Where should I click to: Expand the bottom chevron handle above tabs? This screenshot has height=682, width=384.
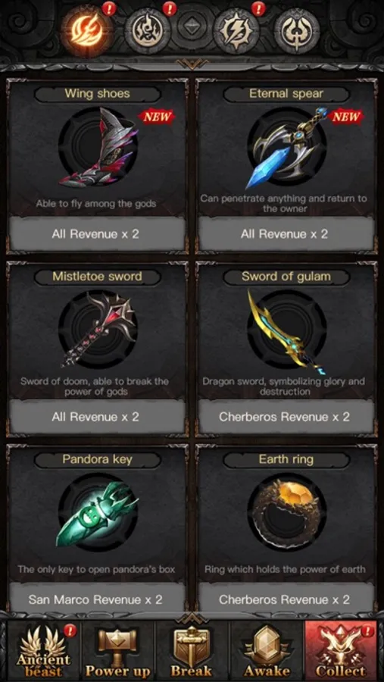tap(192, 617)
